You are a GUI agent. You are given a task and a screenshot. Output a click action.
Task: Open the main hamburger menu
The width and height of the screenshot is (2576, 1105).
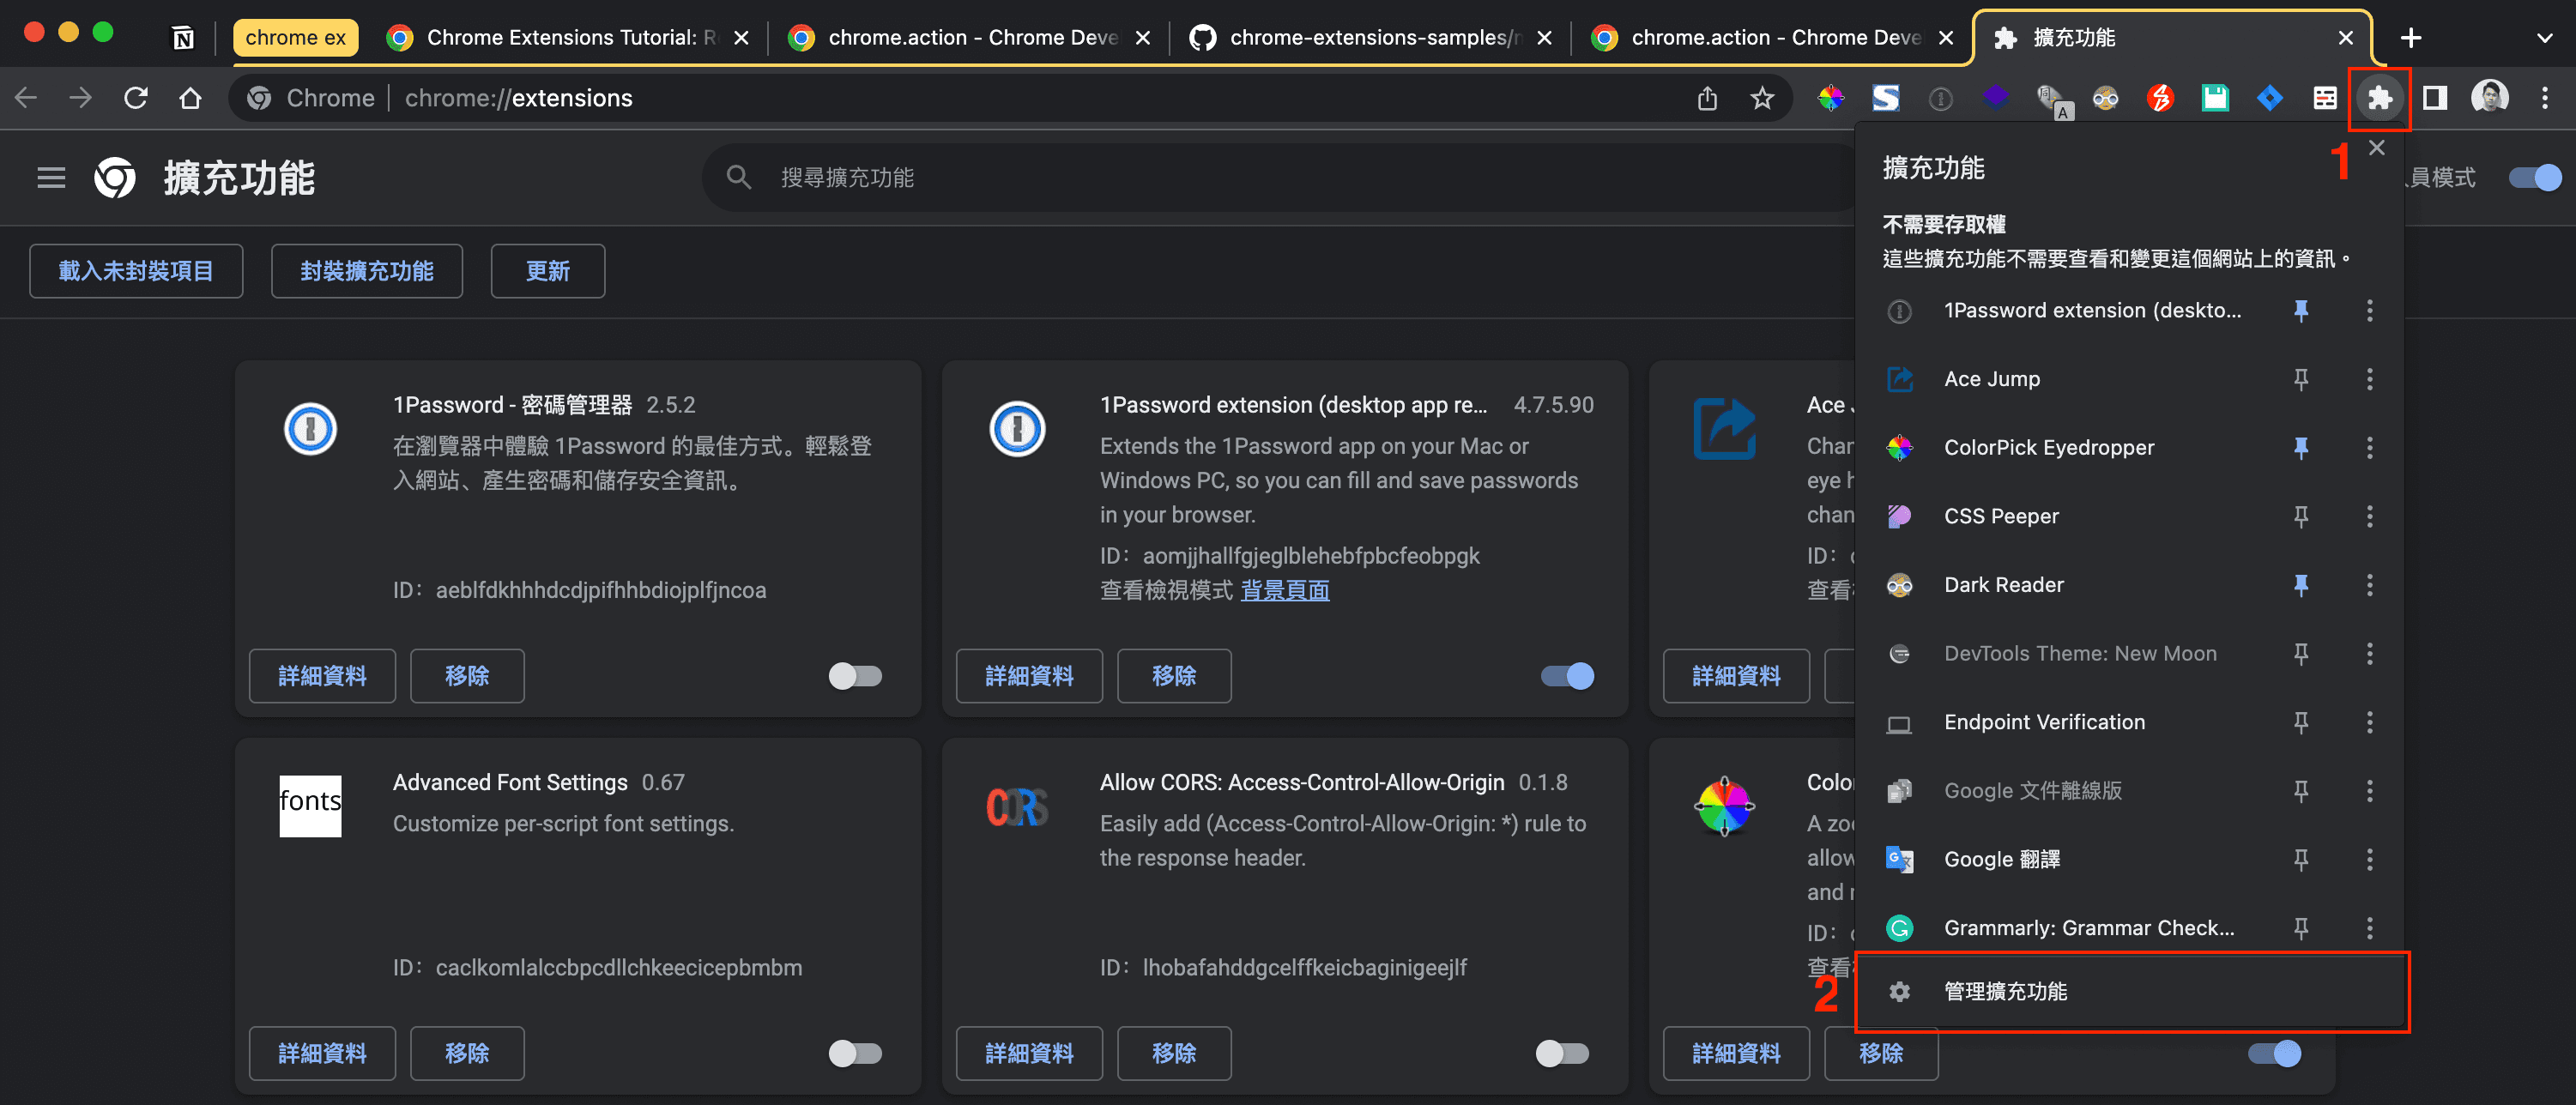(x=51, y=178)
